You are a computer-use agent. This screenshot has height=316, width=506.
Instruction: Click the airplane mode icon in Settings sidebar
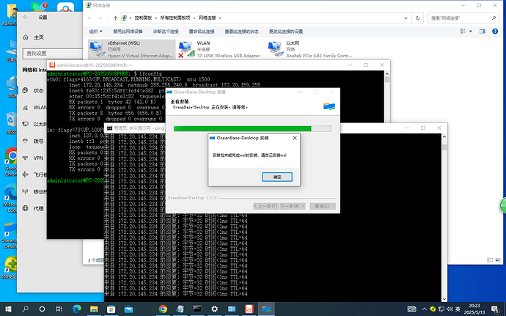[25, 174]
